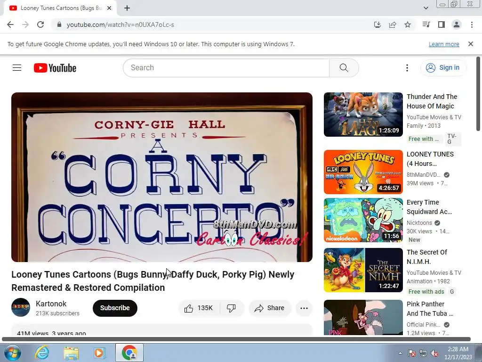Screen dimensions: 482x362
Task: Open The Secret Of NIMH thumbnail
Action: point(363,270)
